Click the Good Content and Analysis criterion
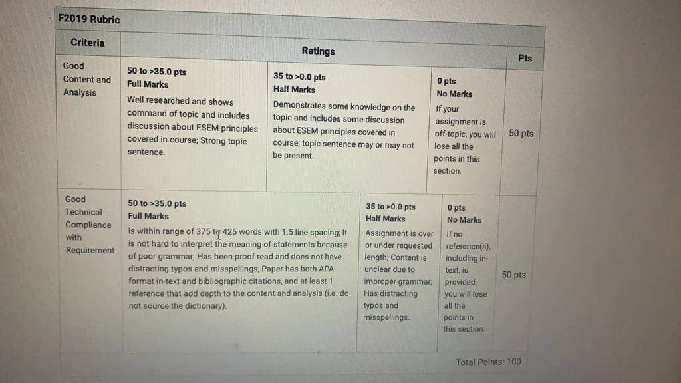The height and width of the screenshot is (383, 681). (87, 79)
